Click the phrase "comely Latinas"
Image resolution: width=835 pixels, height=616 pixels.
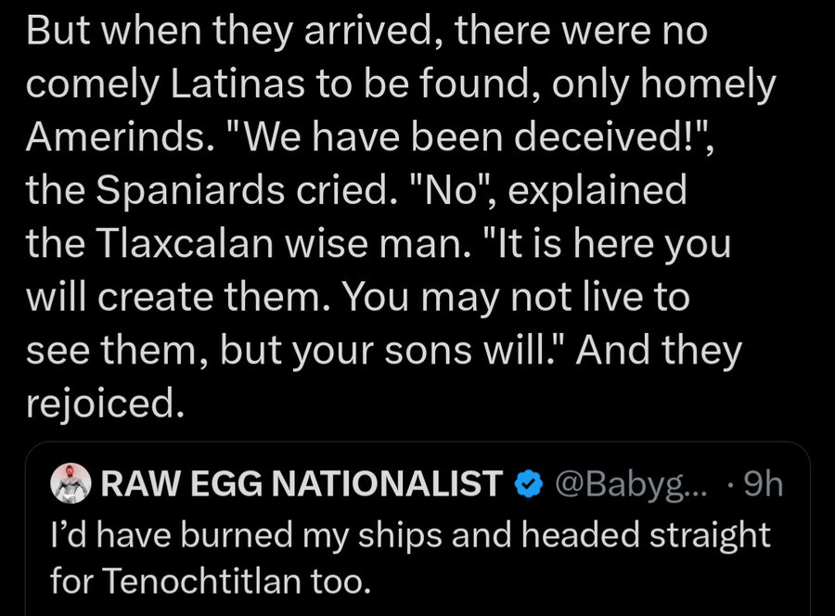point(166,84)
